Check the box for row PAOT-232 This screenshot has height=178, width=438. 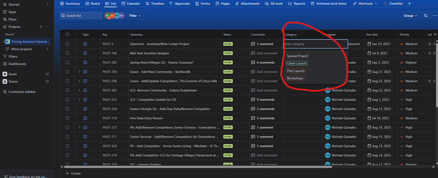(x=67, y=100)
